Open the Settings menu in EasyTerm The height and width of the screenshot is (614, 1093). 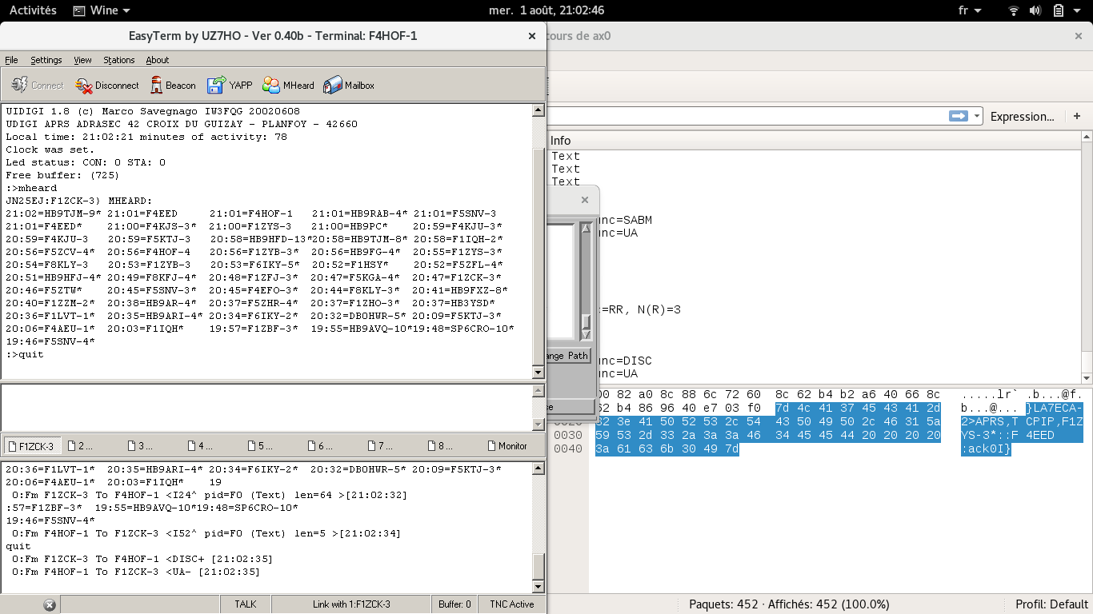pyautogui.click(x=46, y=60)
